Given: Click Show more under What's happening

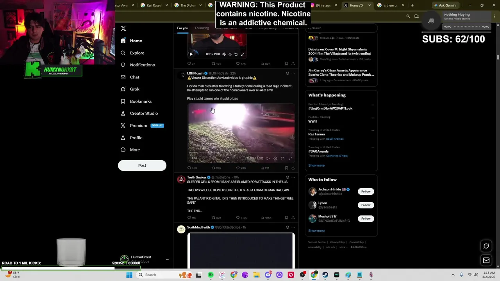Looking at the screenshot, I should click(316, 165).
